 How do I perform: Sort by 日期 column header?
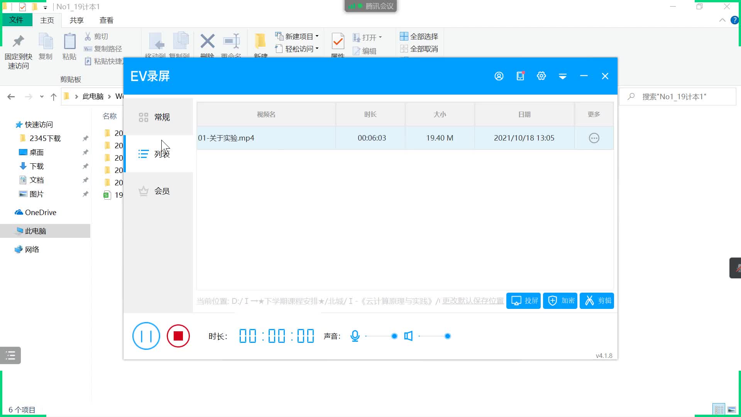click(x=524, y=114)
